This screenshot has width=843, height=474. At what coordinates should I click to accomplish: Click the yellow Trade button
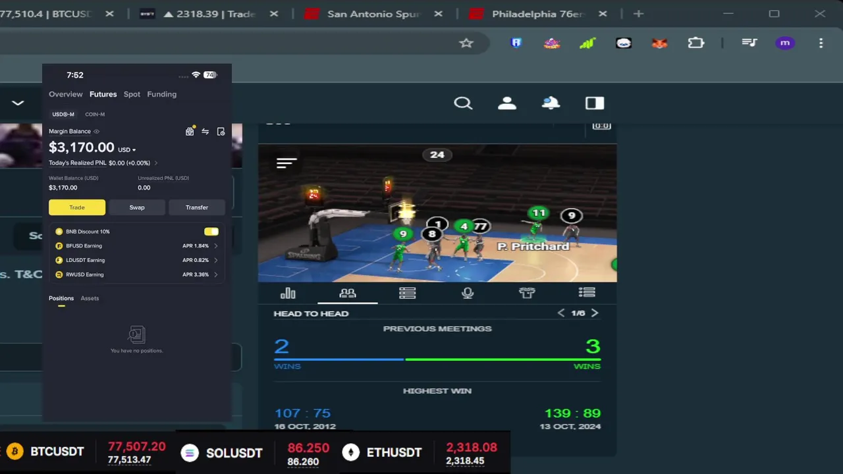tap(77, 207)
